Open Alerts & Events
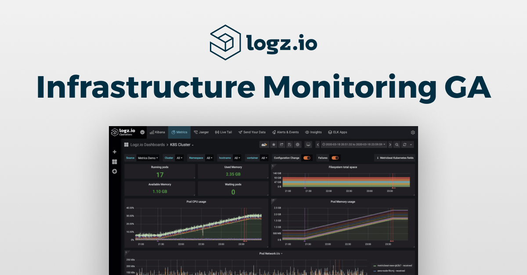This screenshot has height=275, width=527. (285, 132)
